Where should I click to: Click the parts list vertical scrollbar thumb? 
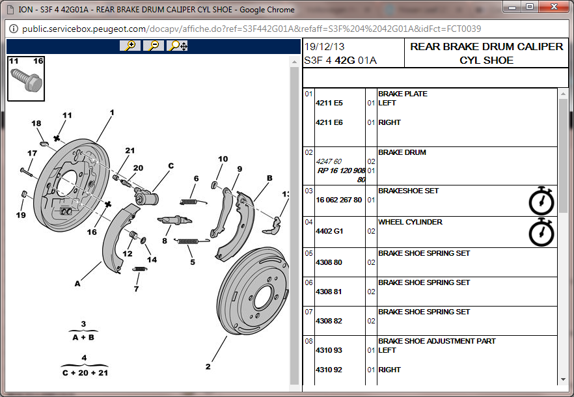[563, 157]
